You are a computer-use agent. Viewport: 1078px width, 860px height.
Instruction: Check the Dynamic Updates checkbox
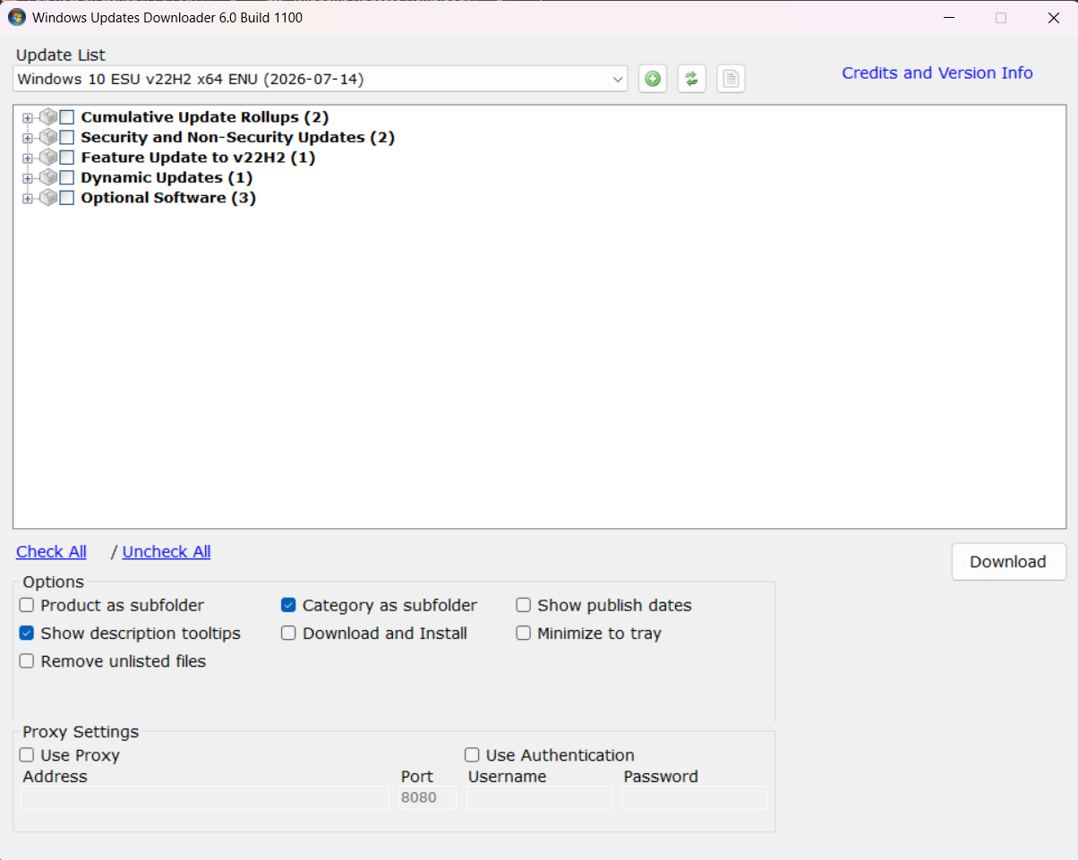67,177
